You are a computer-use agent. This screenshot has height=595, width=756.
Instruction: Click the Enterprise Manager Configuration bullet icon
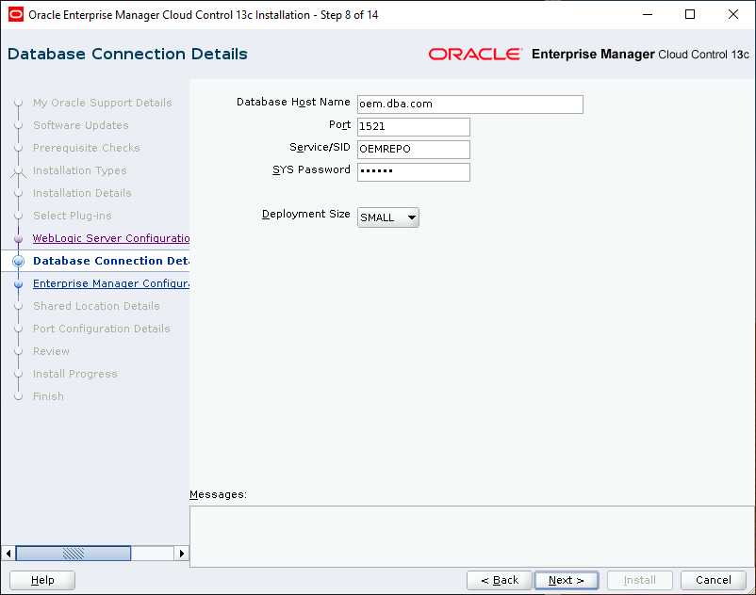click(x=18, y=284)
